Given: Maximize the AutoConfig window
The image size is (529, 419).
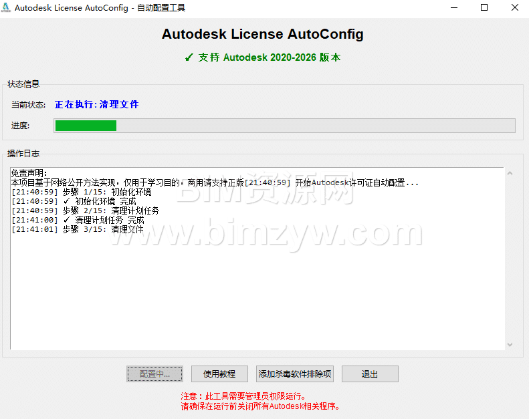Looking at the screenshot, I should click(x=484, y=8).
